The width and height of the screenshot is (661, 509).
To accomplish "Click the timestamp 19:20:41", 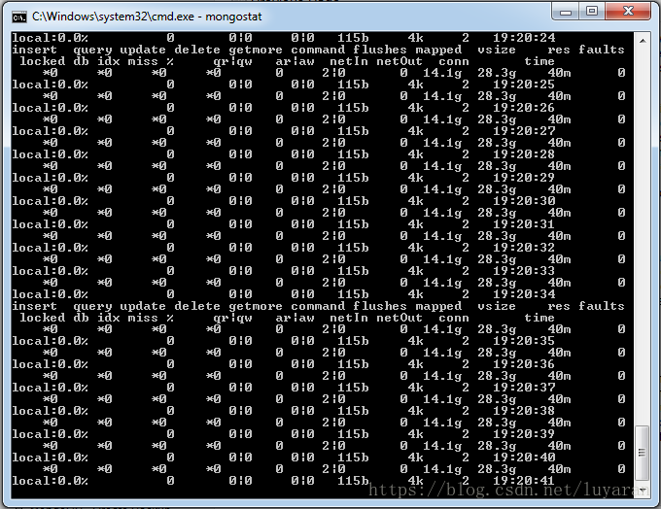I will point(524,481).
